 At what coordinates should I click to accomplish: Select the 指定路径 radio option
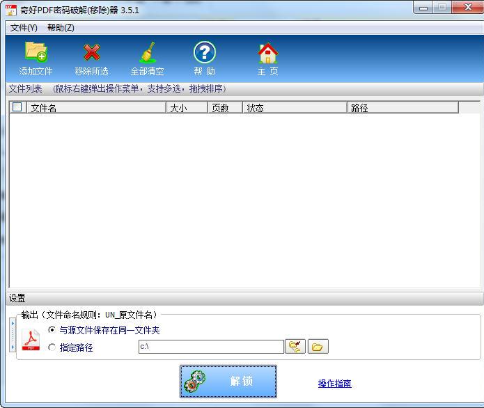52,347
